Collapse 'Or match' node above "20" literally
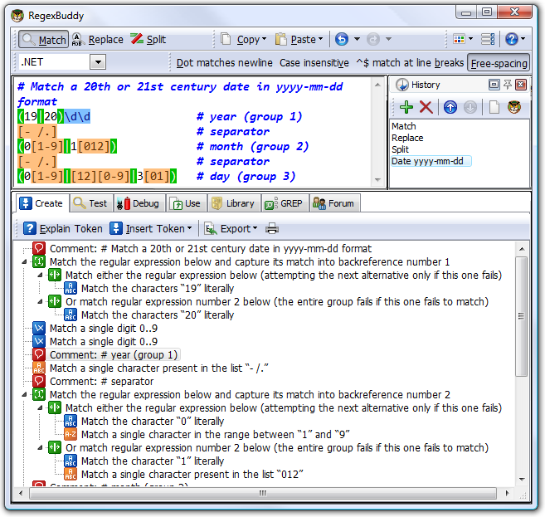 pos(40,302)
